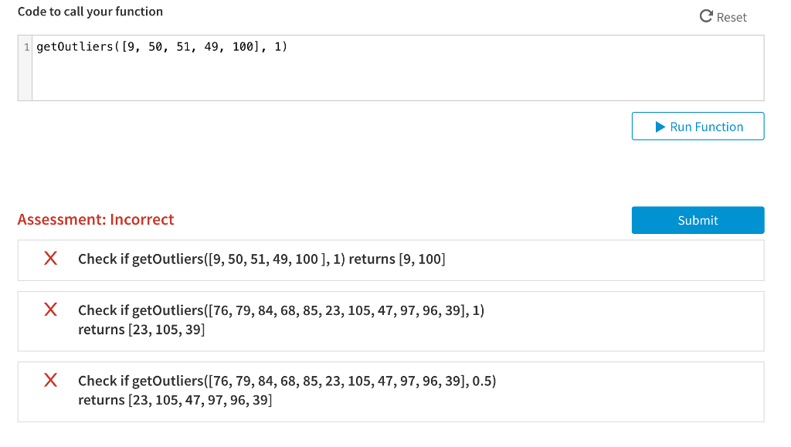Viewport: 791px width, 447px height.
Task: Click the circular Reset arrow icon
Action: point(706,16)
